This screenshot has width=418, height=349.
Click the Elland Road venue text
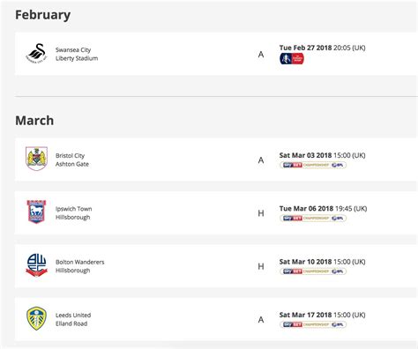coord(71,323)
